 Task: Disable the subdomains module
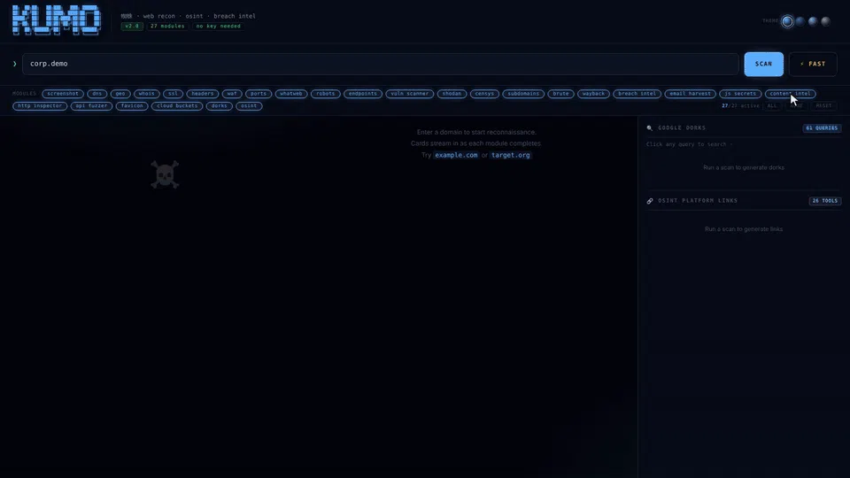click(523, 94)
